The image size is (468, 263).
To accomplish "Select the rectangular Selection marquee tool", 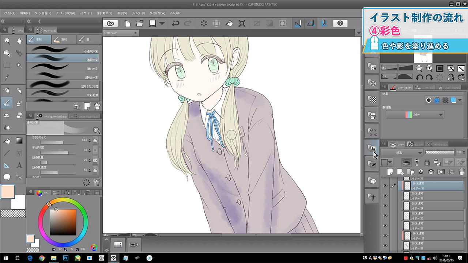I will (7, 65).
